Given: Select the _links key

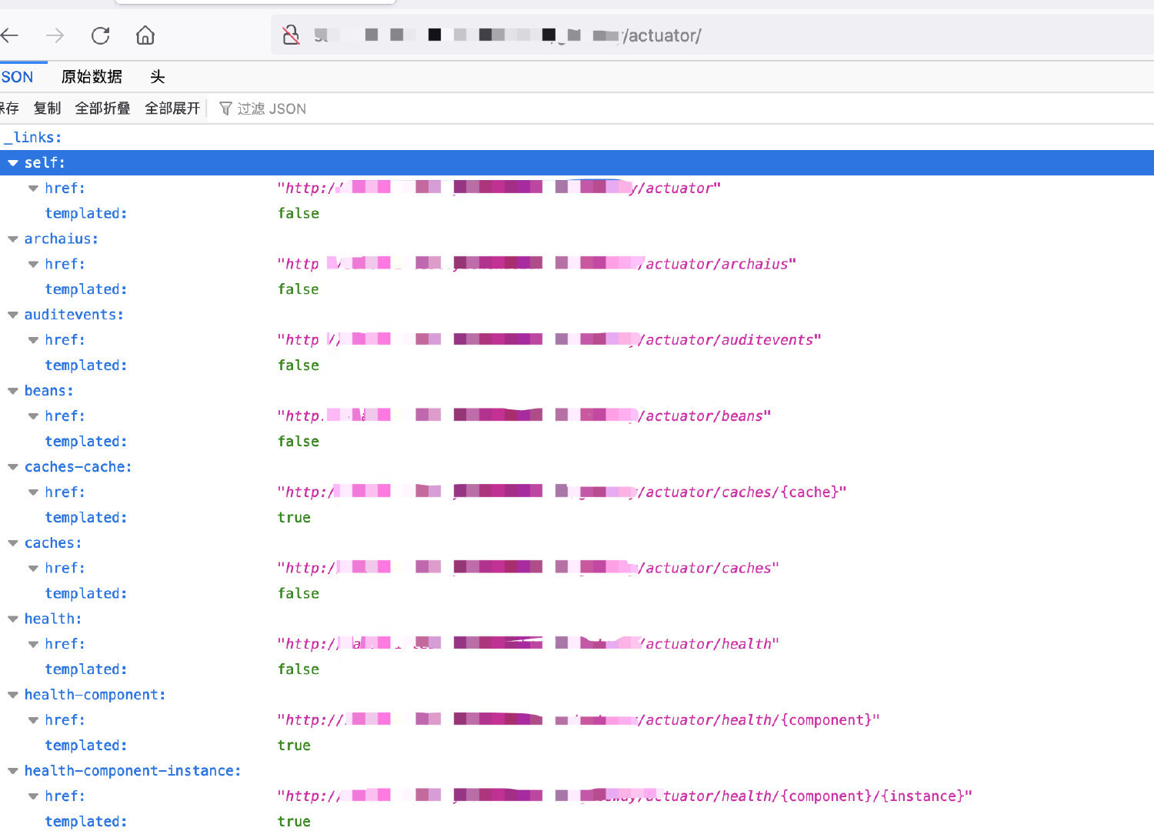Looking at the screenshot, I should pos(32,138).
